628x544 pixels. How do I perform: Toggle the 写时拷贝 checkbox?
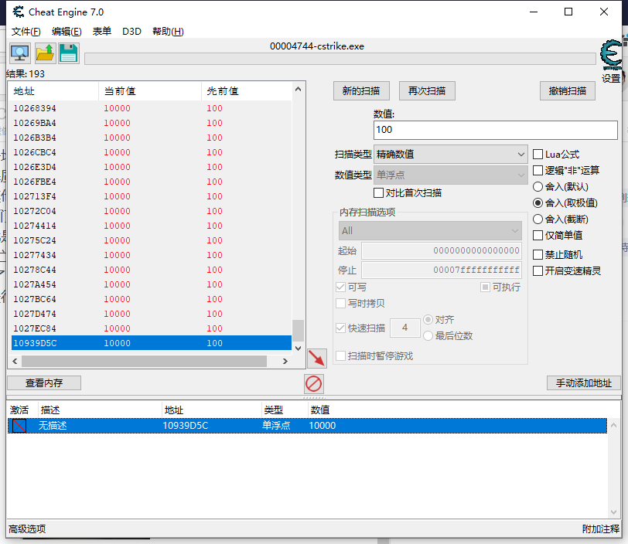[340, 304]
